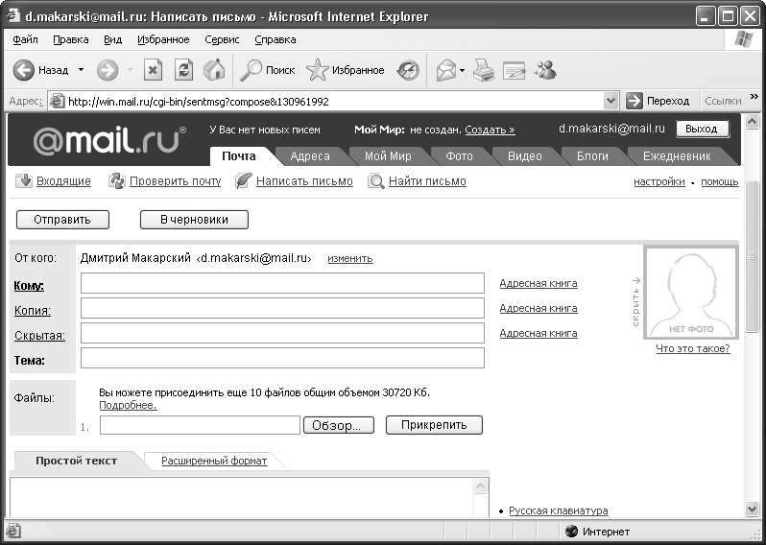Click the Обзор... browse button
Viewport: 766px width, 545px height.
tap(339, 425)
